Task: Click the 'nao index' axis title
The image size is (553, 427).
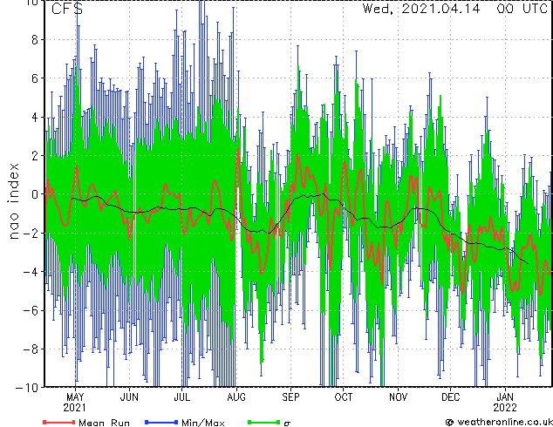Action: pos(14,201)
